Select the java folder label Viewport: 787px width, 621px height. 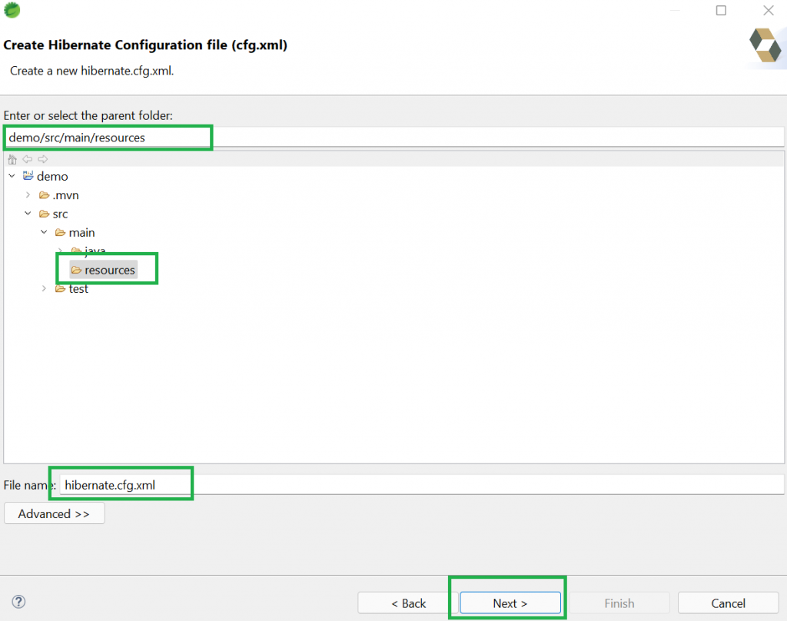click(95, 250)
